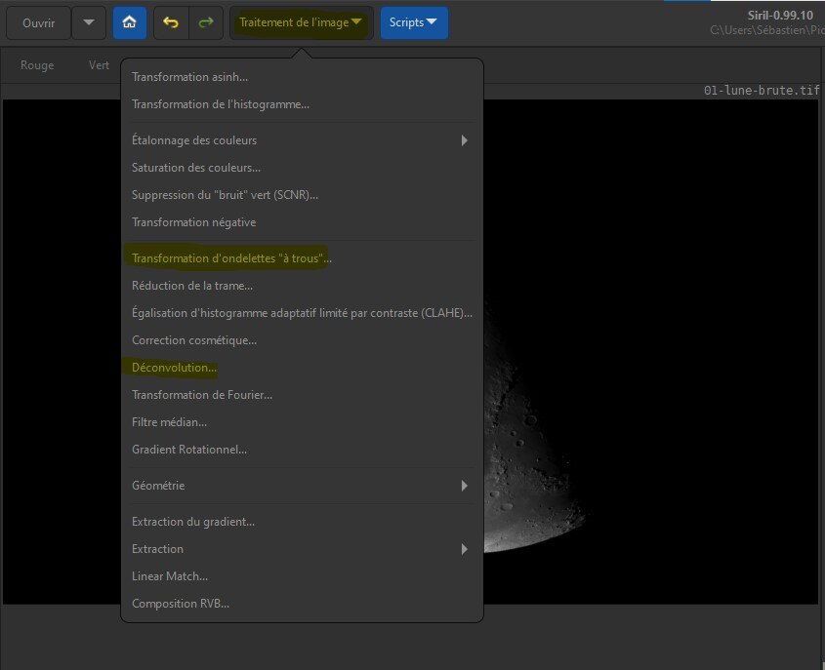Click the Ouvrir button
The image size is (825, 670).
point(38,22)
